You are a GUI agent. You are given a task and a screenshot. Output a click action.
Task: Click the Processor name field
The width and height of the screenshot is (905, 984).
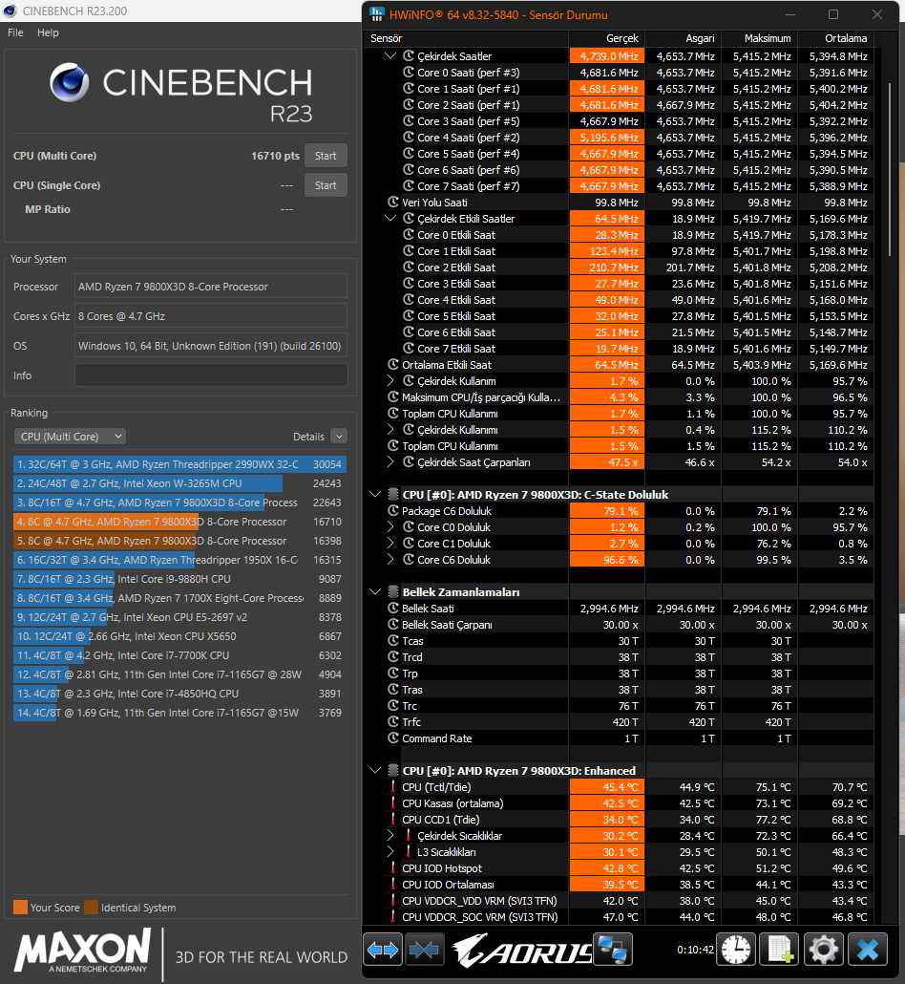[x=211, y=287]
